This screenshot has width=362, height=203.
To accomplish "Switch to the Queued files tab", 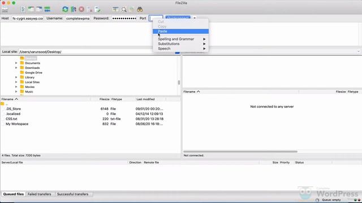I will 14,194.
